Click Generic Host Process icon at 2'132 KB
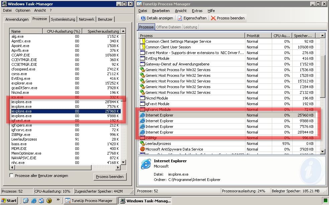The width and height of the screenshot is (329, 205). coord(142,92)
